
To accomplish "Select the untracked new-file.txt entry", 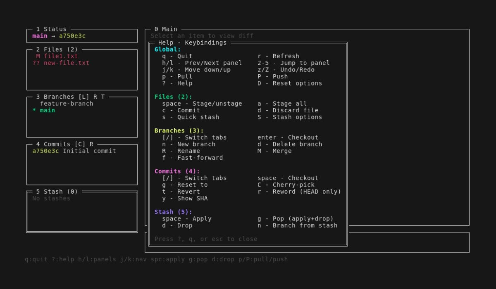I will pyautogui.click(x=60, y=63).
